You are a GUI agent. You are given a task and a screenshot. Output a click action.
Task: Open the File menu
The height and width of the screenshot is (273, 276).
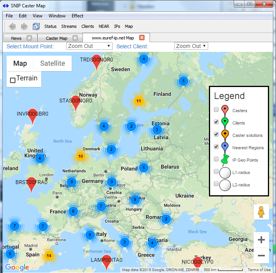[x=9, y=16]
